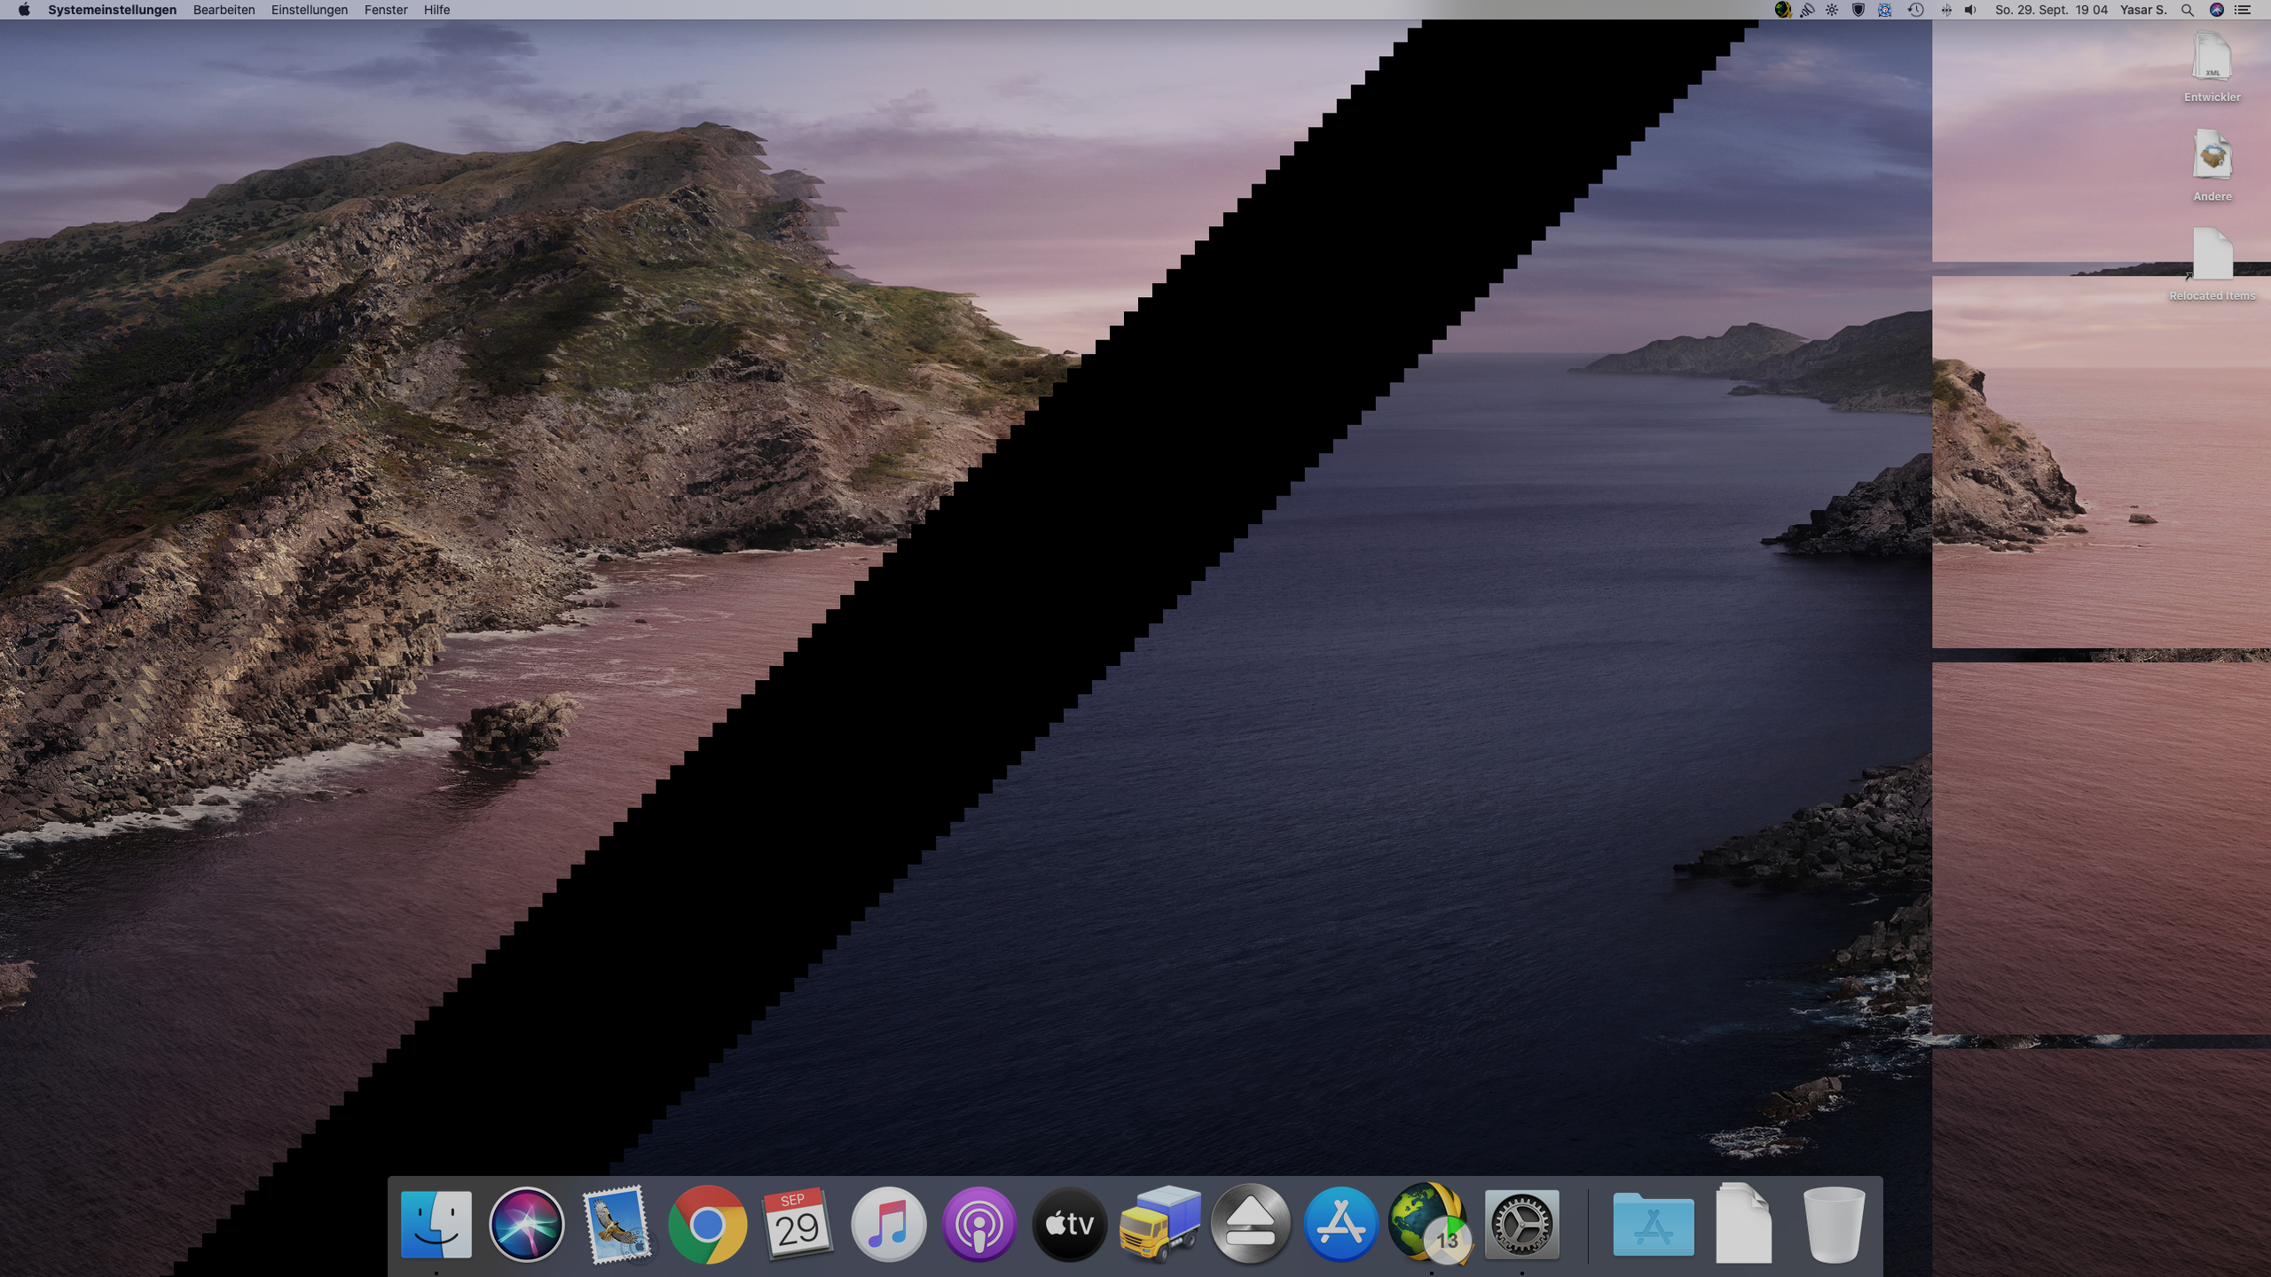Open the Transmit truck app
The width and height of the screenshot is (2271, 1277).
click(1159, 1225)
